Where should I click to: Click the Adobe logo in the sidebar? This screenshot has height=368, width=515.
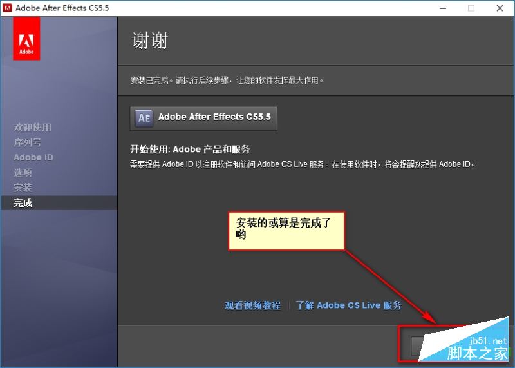(x=26, y=39)
